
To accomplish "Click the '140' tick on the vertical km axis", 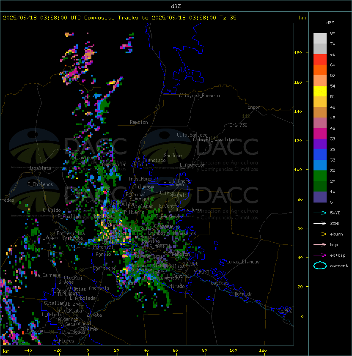I will [298, 112].
